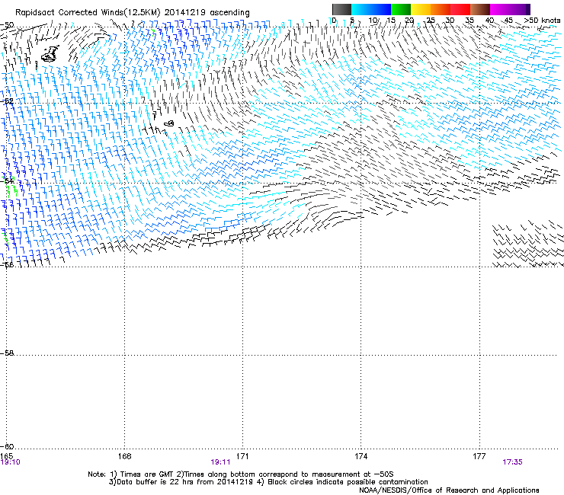
Task: Click the large island outline near top left
Action: (50, 54)
